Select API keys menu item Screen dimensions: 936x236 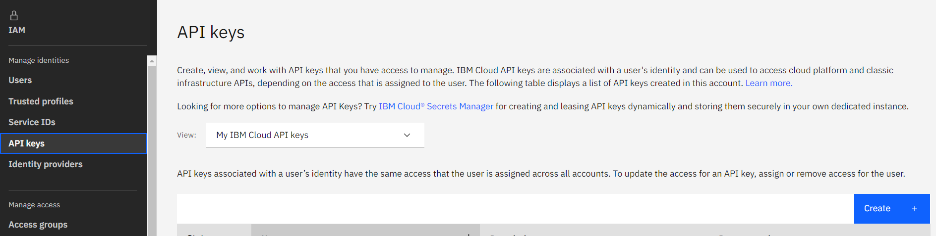coord(27,143)
